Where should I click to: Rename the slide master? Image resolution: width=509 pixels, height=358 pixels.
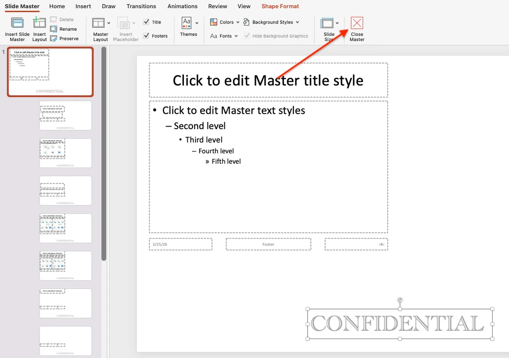pos(64,29)
